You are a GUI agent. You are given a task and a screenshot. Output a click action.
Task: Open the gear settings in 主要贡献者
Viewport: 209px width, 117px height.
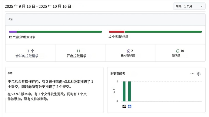click(x=199, y=74)
